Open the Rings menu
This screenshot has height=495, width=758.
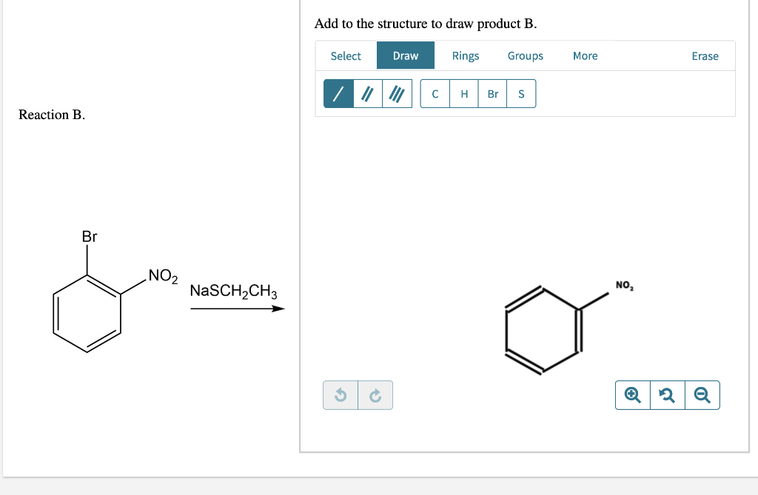[x=466, y=55]
